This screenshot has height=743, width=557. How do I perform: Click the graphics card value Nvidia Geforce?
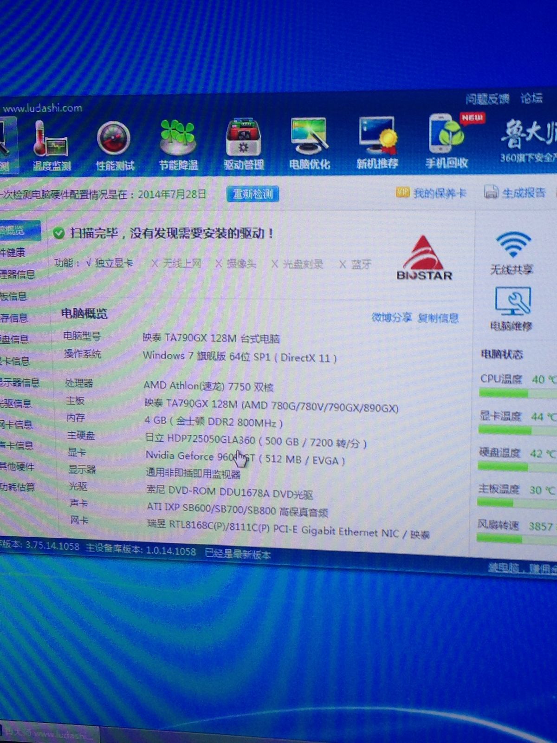click(246, 457)
